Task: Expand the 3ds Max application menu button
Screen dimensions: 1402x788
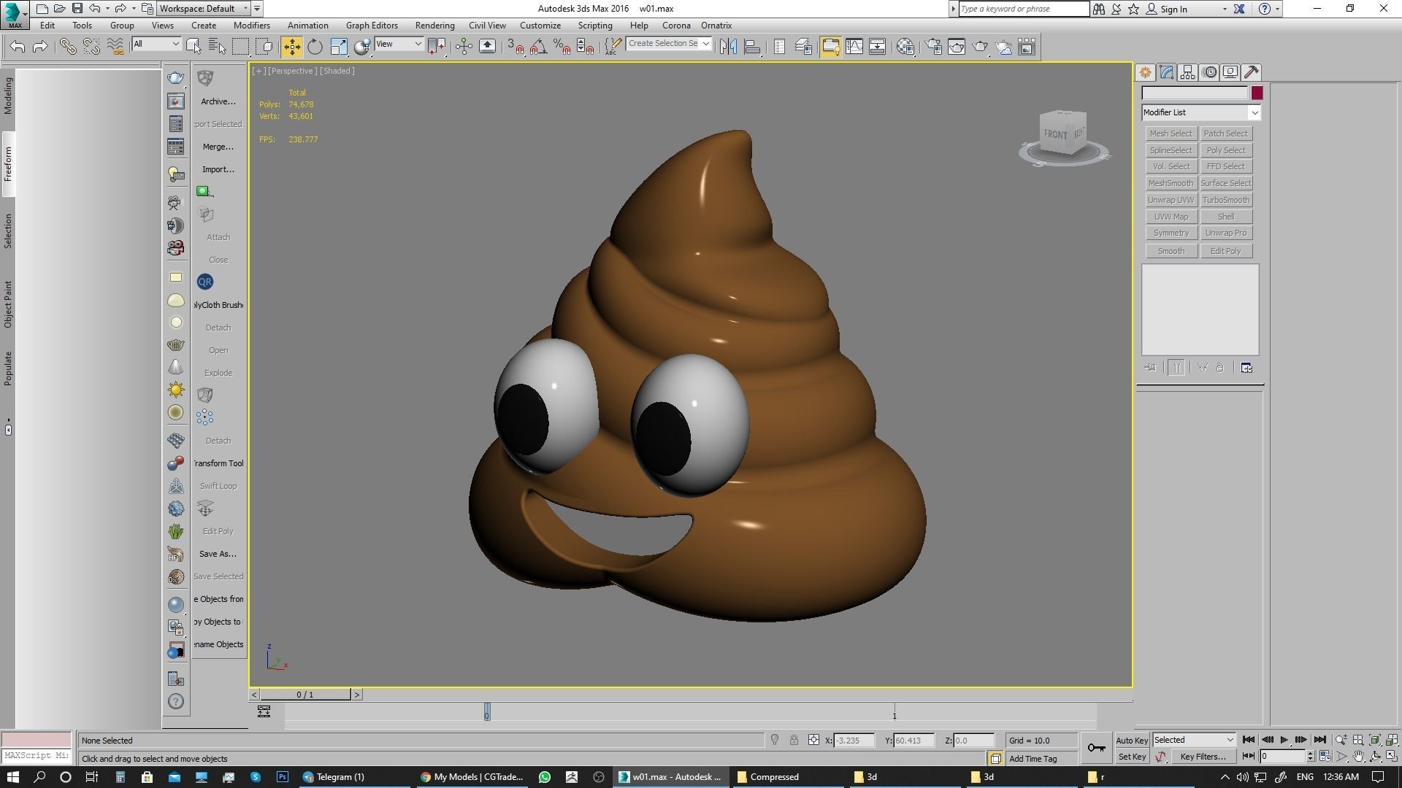Action: pyautogui.click(x=15, y=15)
